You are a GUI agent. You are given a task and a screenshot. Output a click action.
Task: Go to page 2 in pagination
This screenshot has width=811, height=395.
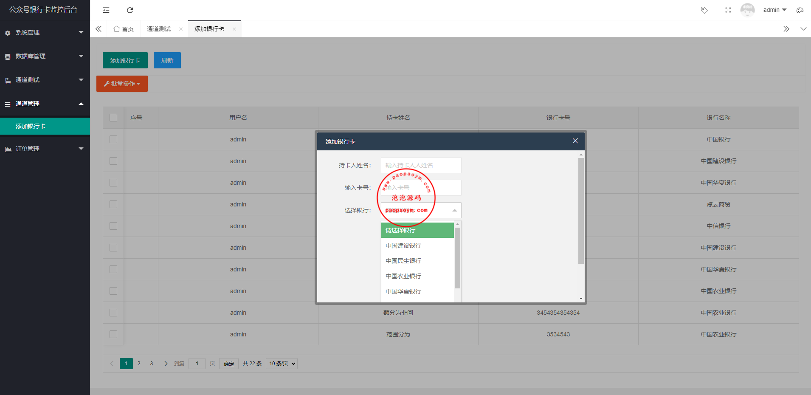click(x=139, y=364)
